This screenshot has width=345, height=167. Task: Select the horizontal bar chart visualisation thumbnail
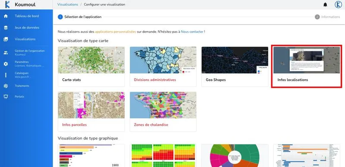coord(91,155)
